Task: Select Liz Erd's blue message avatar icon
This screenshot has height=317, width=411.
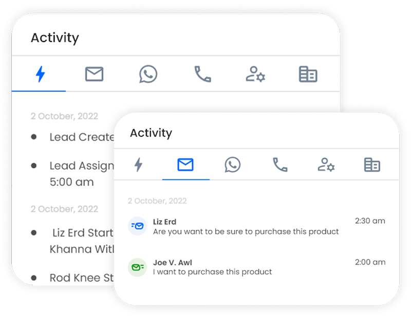Action: tap(137, 226)
